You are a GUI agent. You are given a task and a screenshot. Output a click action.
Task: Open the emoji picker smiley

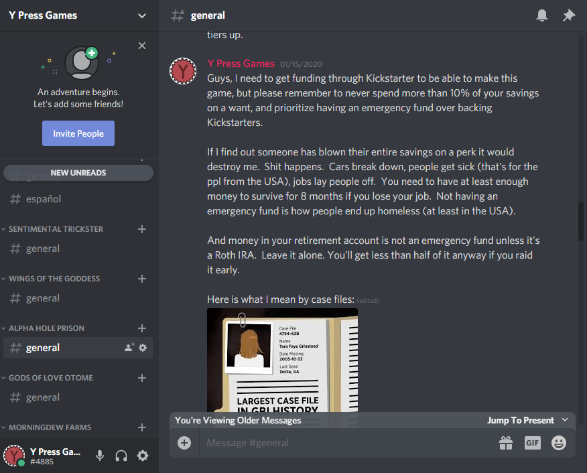[x=559, y=443]
